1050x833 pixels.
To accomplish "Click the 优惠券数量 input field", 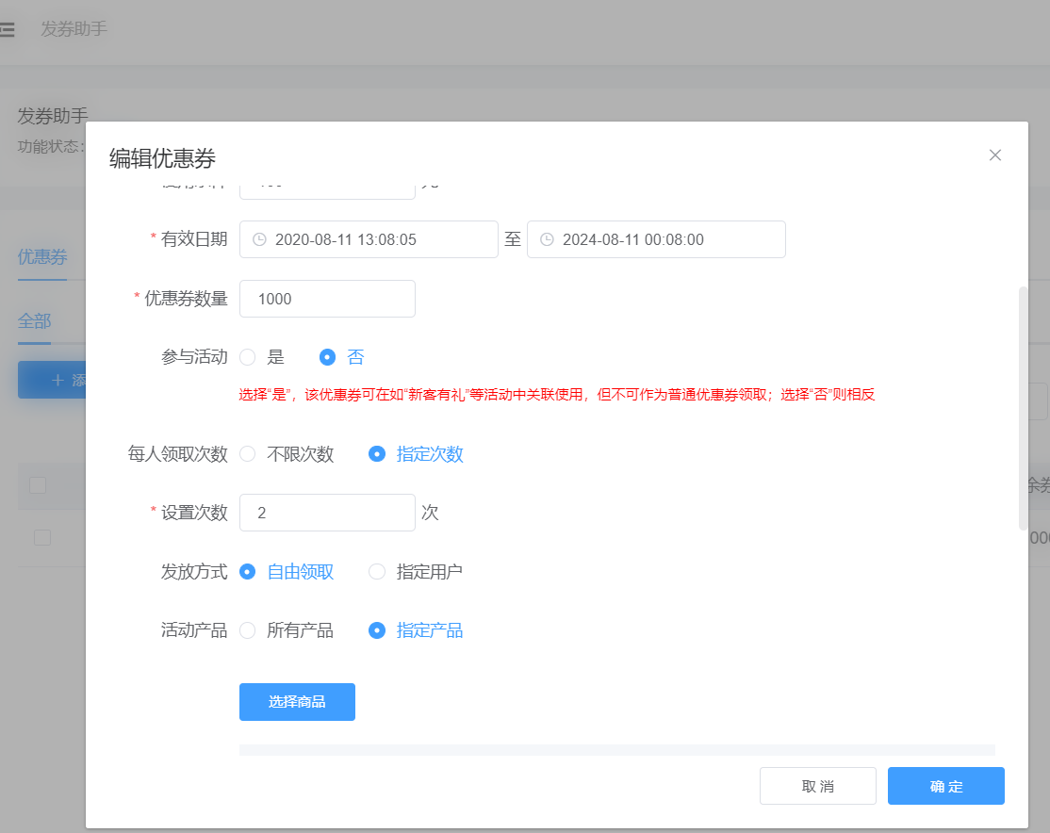I will pos(327,299).
